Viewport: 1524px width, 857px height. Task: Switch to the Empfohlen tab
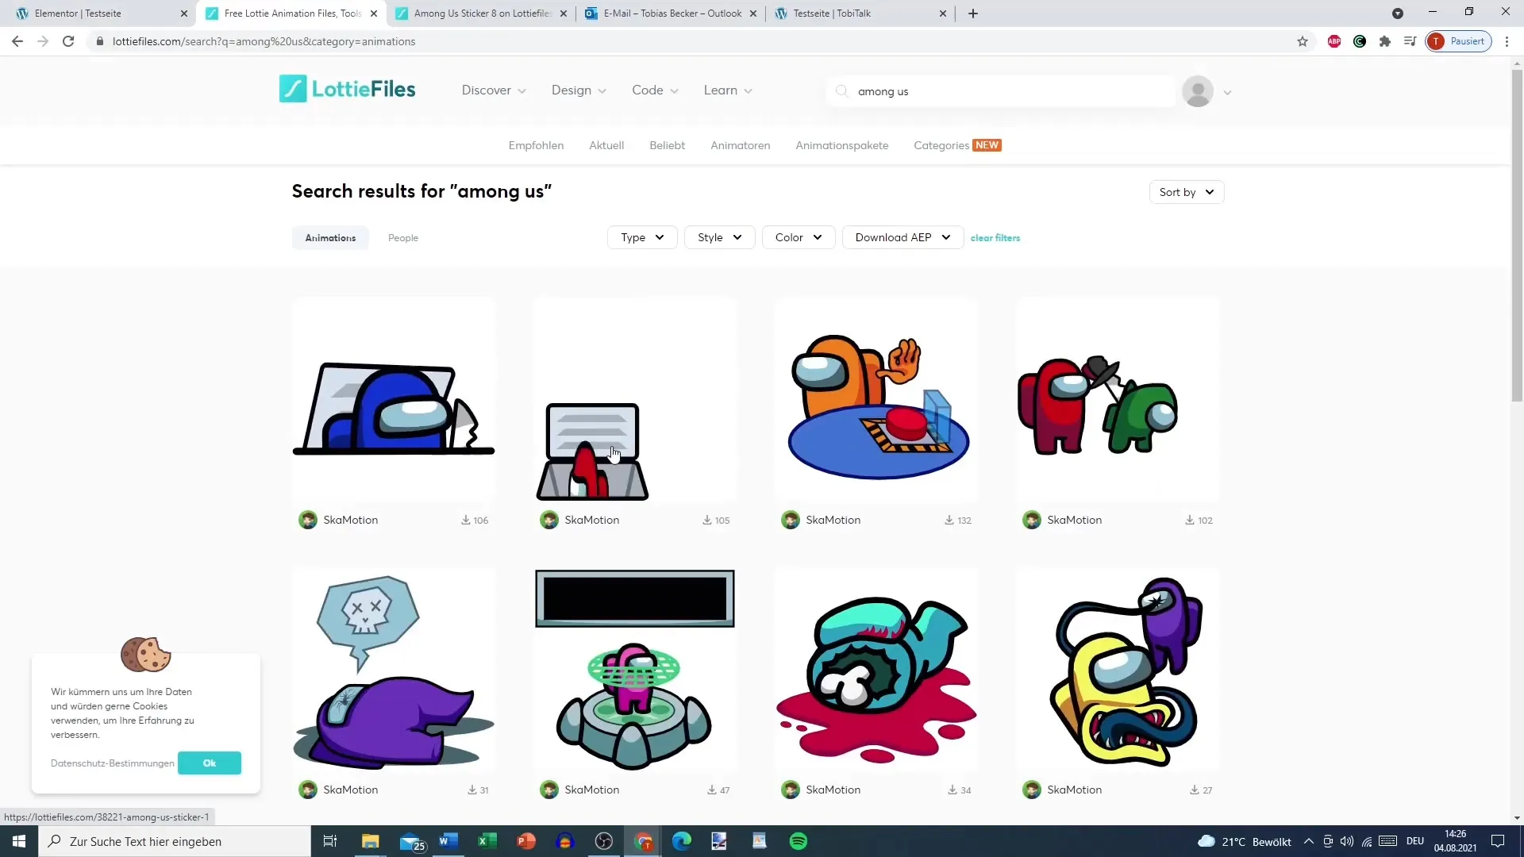point(536,145)
